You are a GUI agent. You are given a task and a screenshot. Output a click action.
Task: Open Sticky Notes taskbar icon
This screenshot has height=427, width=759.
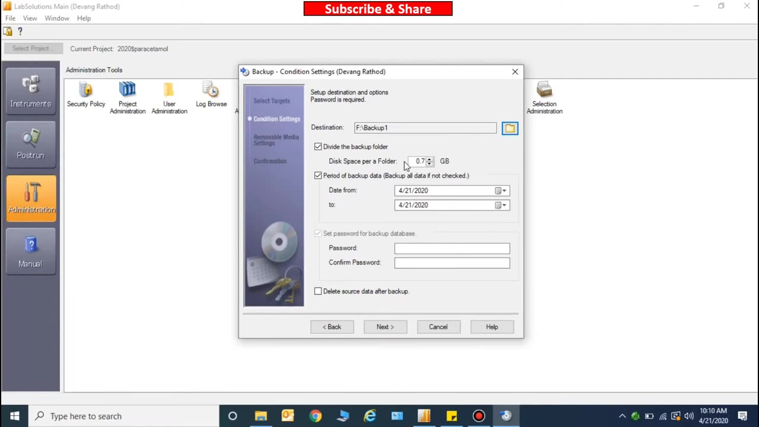pos(451,416)
